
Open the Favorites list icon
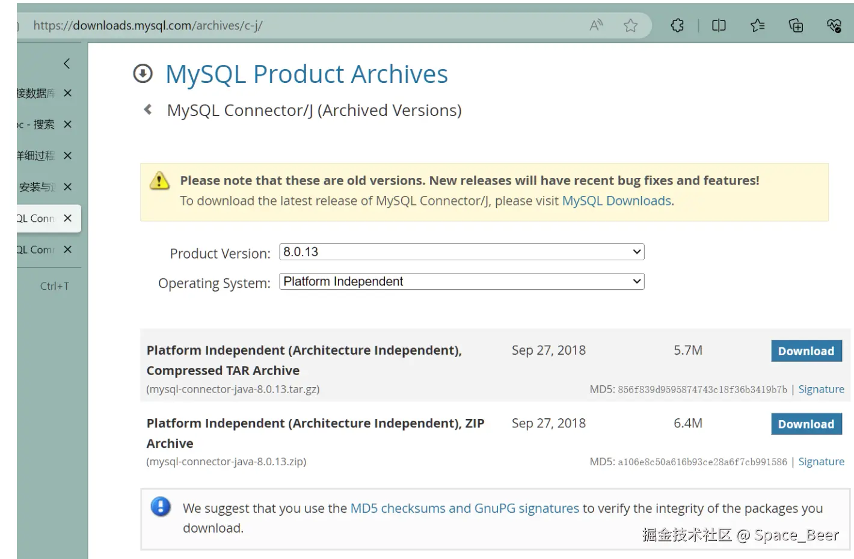tap(757, 25)
